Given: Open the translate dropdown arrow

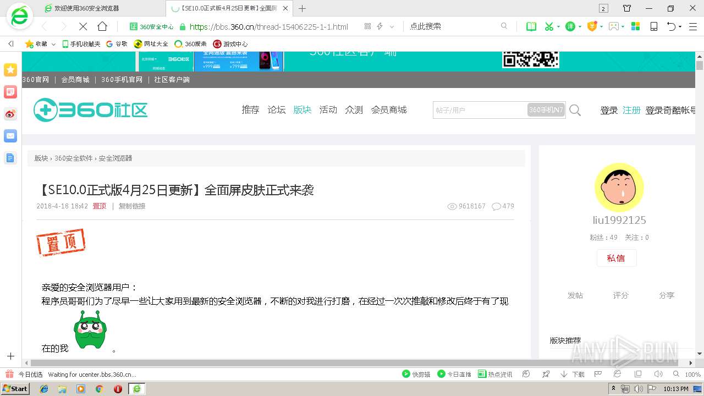Looking at the screenshot, I should (x=580, y=26).
